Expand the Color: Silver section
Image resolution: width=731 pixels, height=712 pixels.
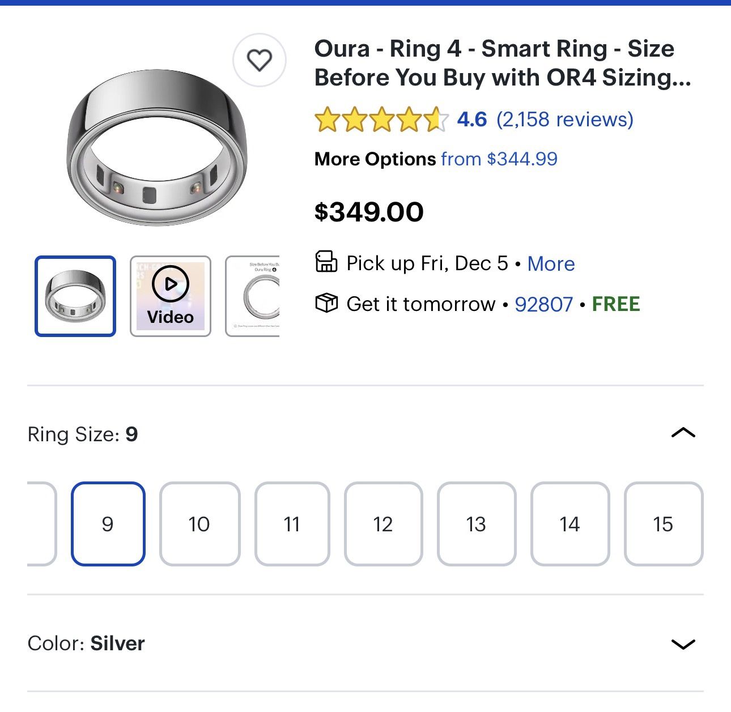(684, 644)
